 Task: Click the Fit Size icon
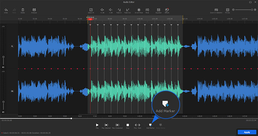(x=227, y=10)
